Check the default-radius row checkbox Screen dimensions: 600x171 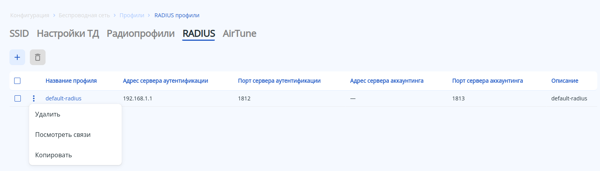coord(17,98)
